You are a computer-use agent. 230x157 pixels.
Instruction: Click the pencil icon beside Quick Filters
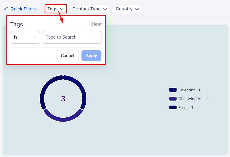coord(6,9)
